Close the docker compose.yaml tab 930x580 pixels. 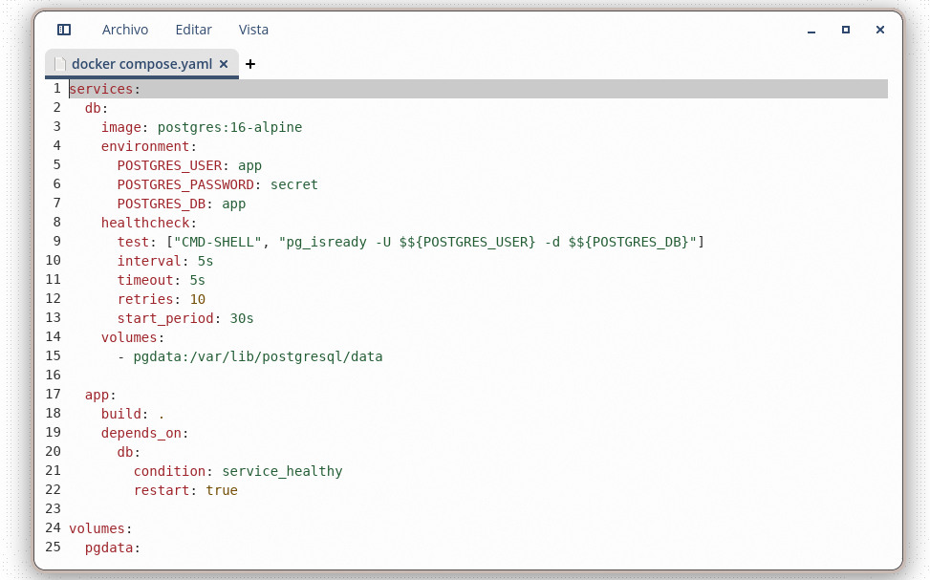pyautogui.click(x=224, y=64)
